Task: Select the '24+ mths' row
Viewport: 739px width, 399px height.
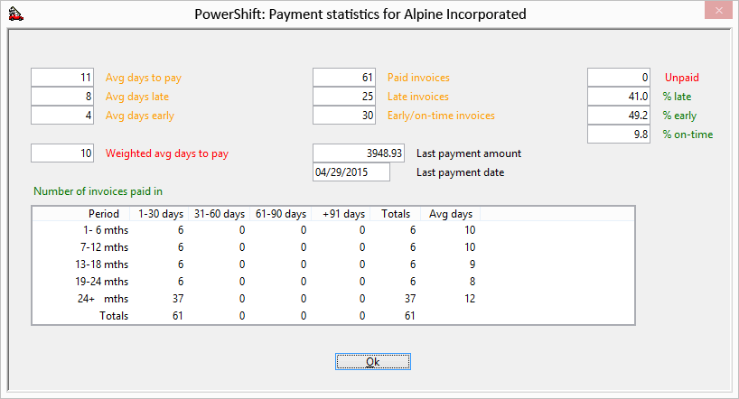Action: [333, 299]
